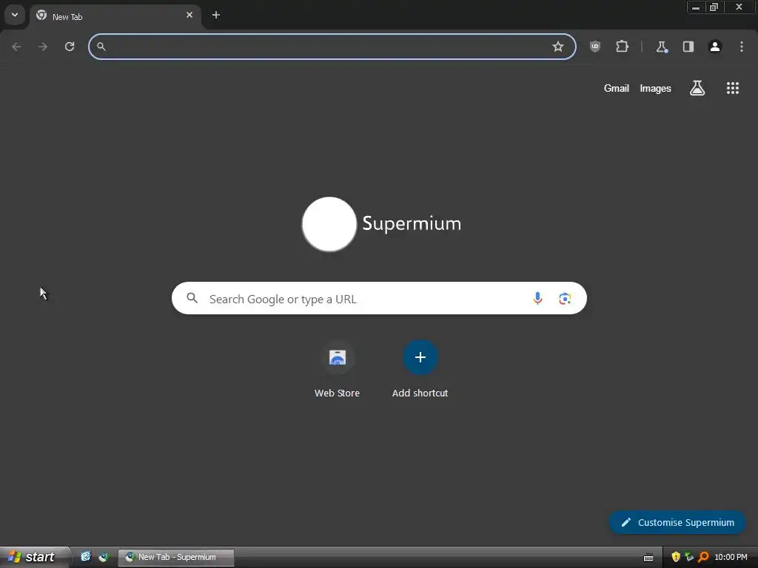This screenshot has width=758, height=568.
Task: Open the three-dot browser menu
Action: (742, 47)
